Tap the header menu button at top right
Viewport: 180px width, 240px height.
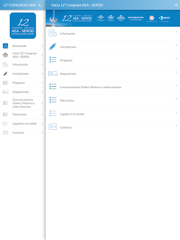(176, 5)
